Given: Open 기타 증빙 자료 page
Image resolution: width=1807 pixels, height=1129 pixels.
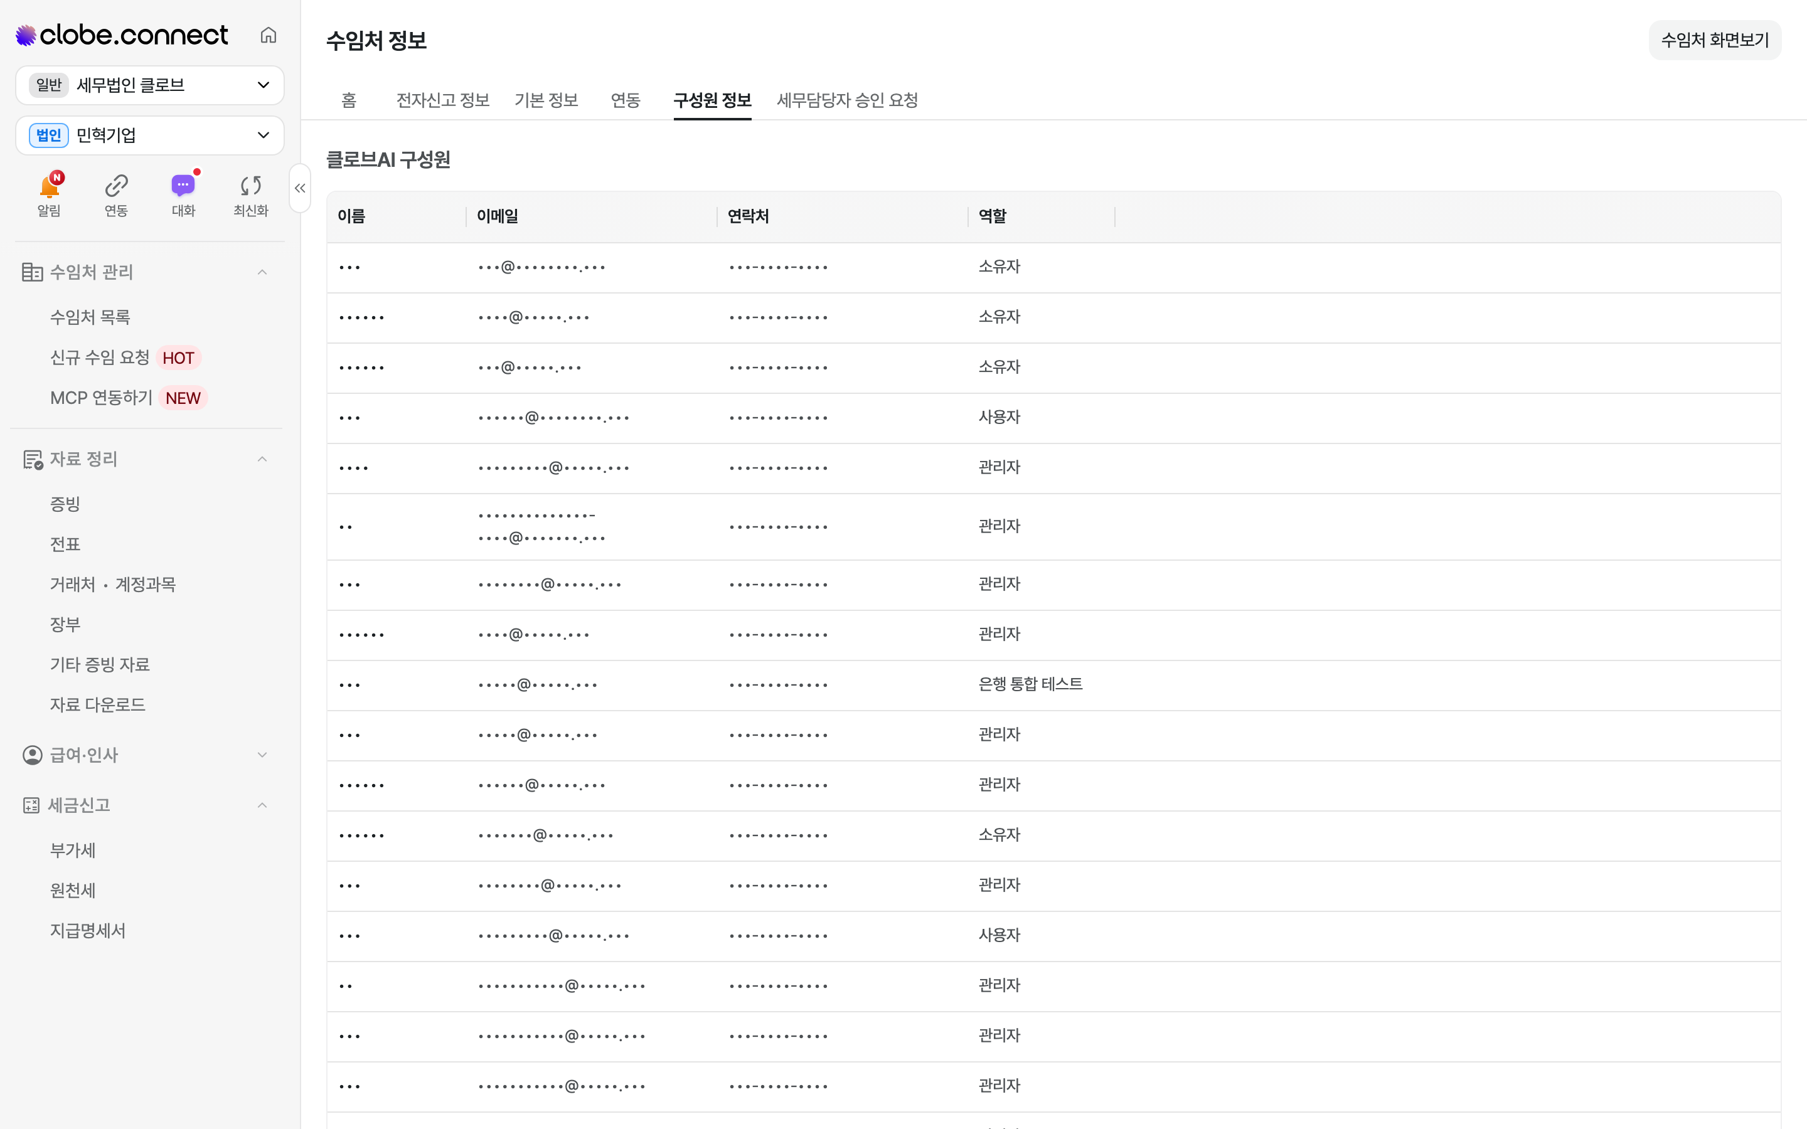Looking at the screenshot, I should point(100,665).
